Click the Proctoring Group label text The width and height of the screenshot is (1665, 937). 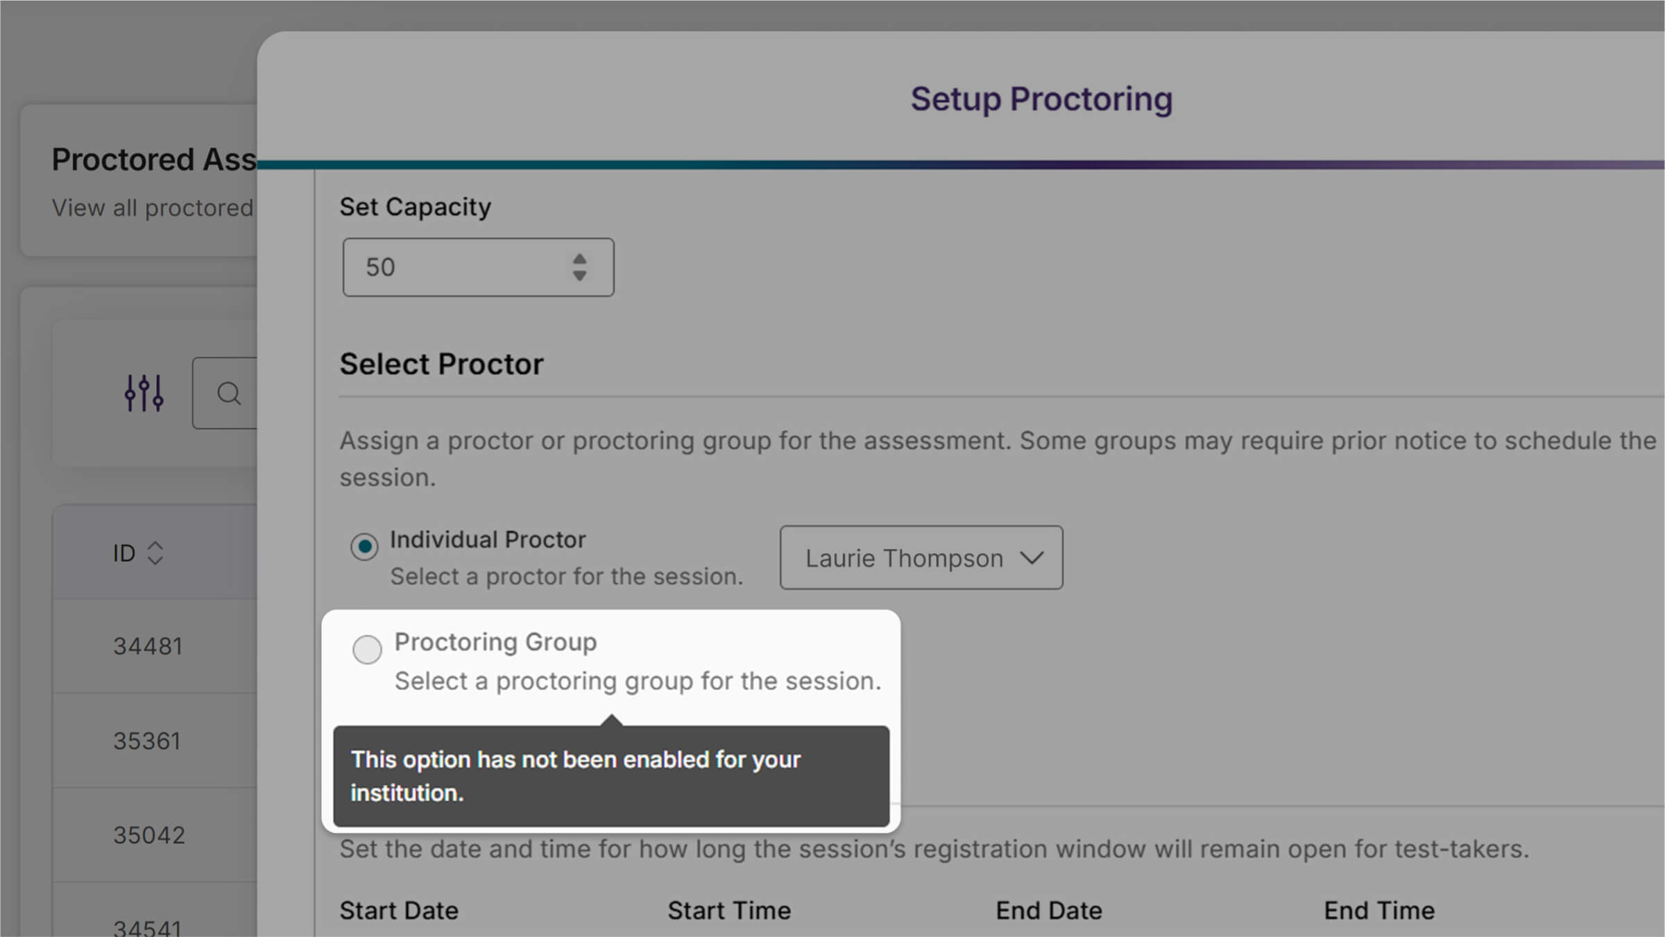tap(495, 642)
